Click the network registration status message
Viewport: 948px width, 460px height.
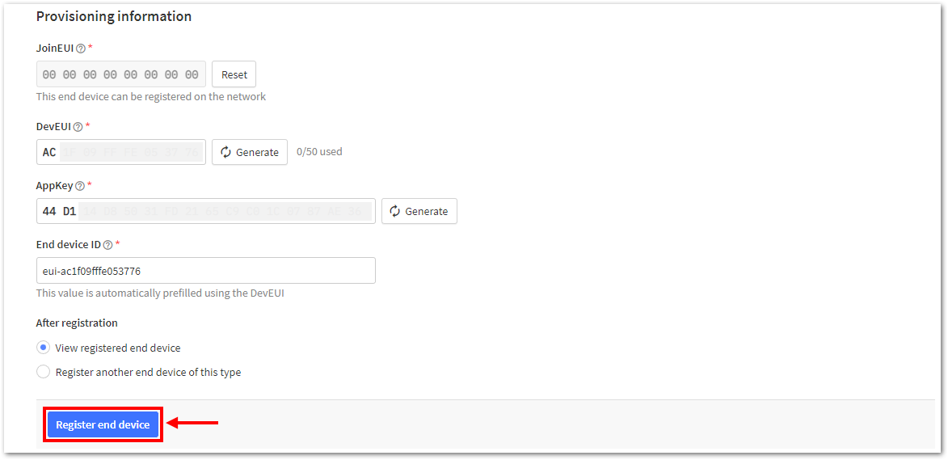pos(151,96)
